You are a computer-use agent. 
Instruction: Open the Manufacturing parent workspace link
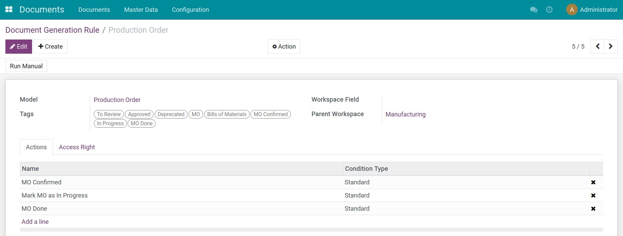click(405, 114)
